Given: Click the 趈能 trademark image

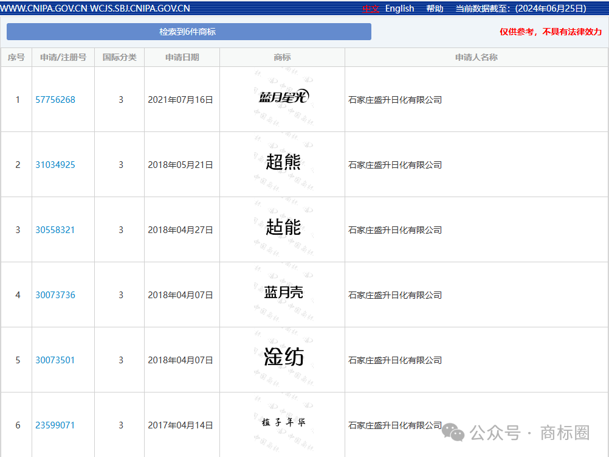Looking at the screenshot, I should [x=283, y=227].
